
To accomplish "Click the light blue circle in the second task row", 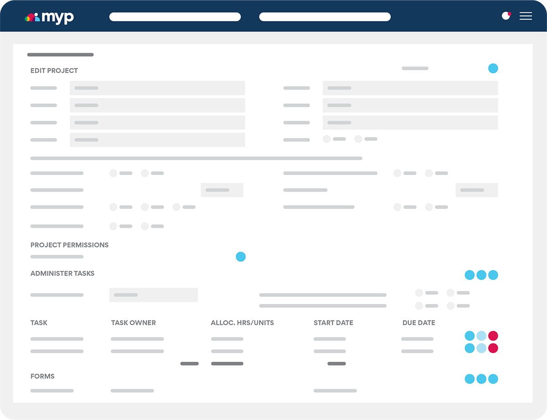I will [x=481, y=348].
